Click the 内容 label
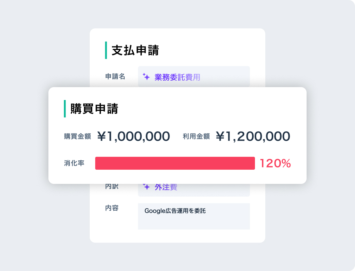The image size is (355, 271). [112, 208]
